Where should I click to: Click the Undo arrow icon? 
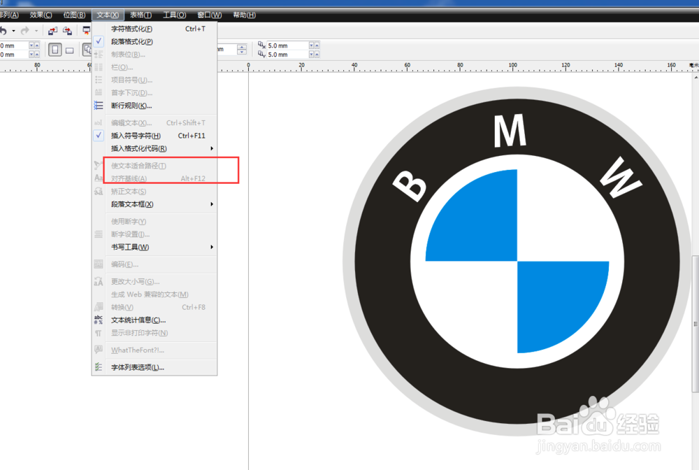tap(3, 31)
